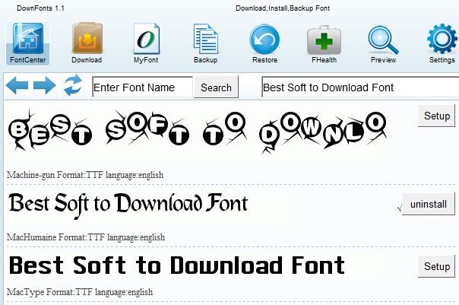459x305 pixels.
Task: Open the FHealth first-aid icon
Action: coord(324,44)
